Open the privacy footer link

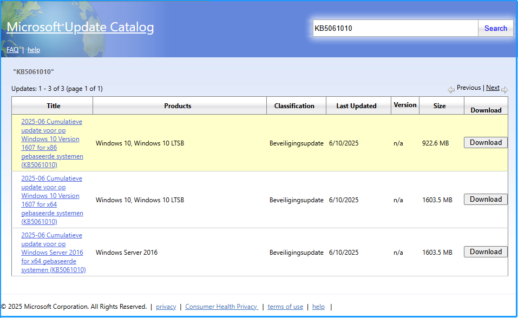166,307
